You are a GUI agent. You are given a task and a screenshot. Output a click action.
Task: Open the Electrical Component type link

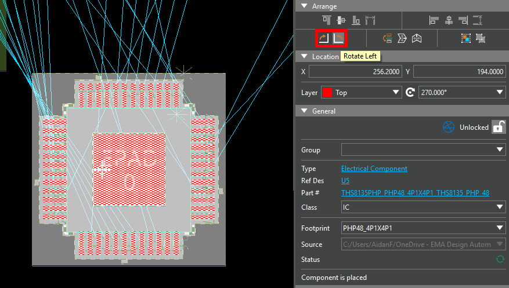point(374,169)
